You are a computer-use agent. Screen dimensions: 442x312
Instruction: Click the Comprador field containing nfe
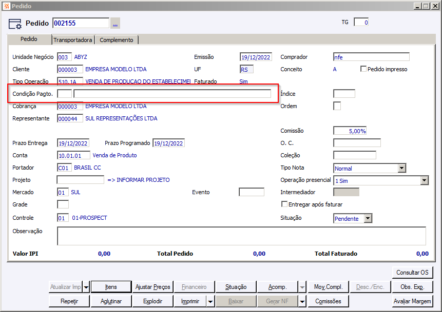tap(371, 57)
